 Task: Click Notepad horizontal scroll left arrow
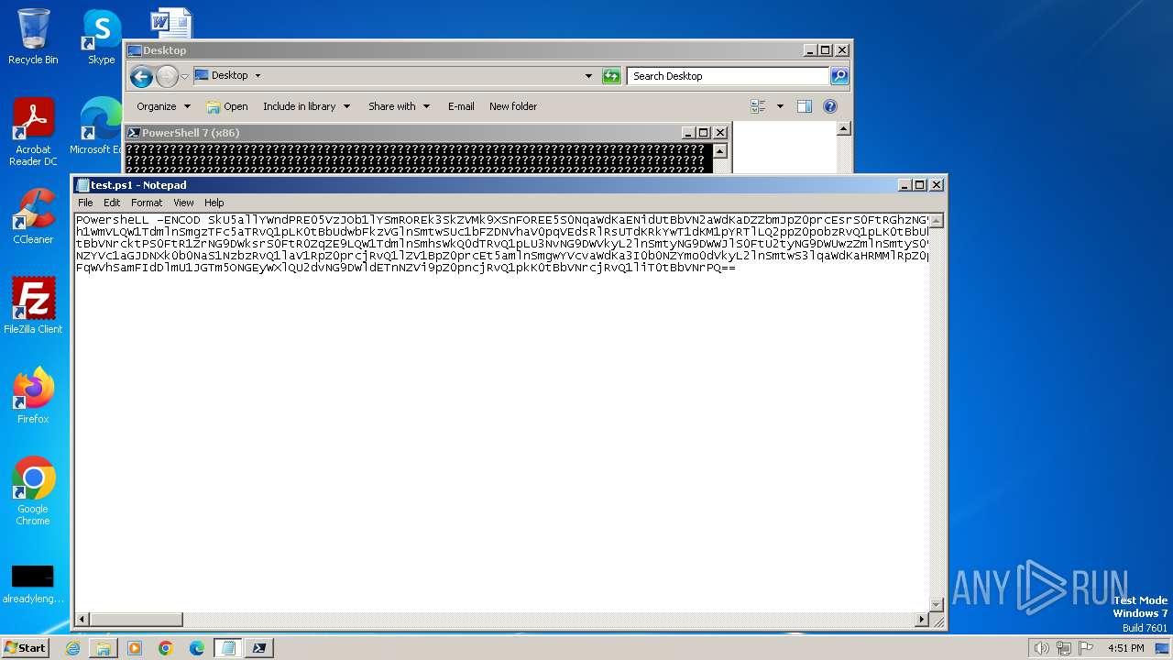(82, 620)
